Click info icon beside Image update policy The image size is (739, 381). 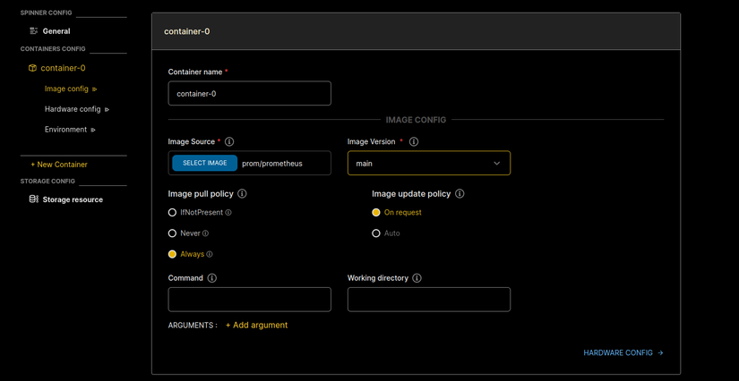tap(460, 194)
